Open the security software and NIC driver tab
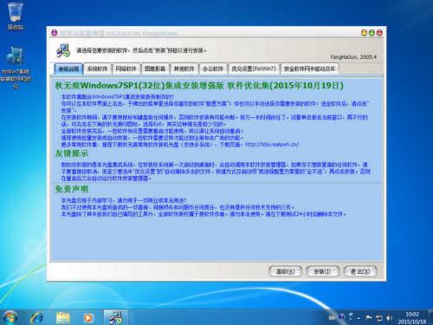 (309, 68)
